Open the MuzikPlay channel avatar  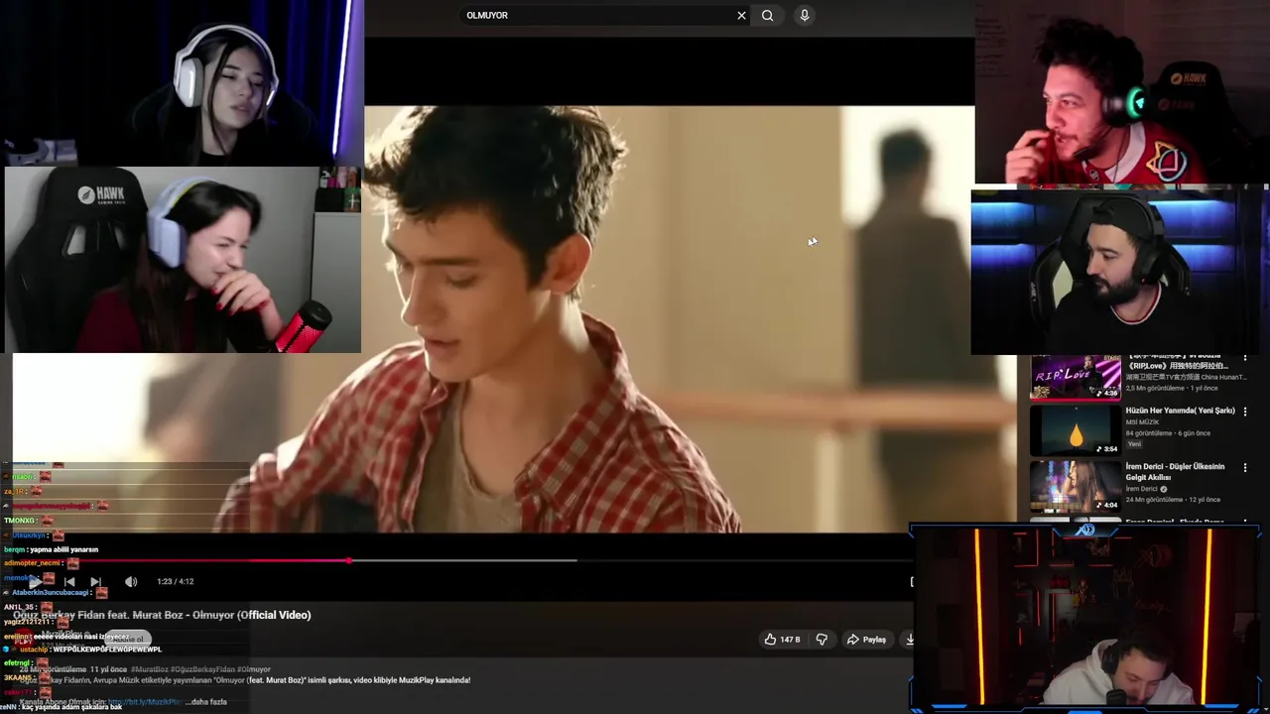tap(24, 639)
